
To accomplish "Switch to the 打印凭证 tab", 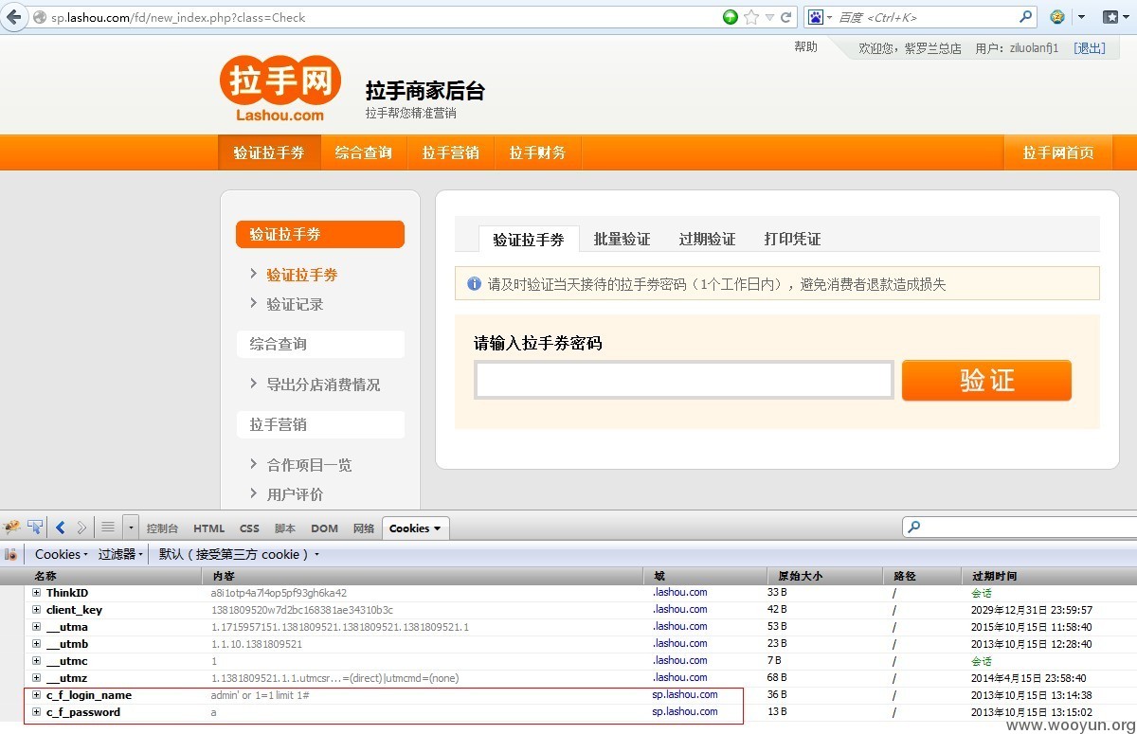I will (x=792, y=239).
